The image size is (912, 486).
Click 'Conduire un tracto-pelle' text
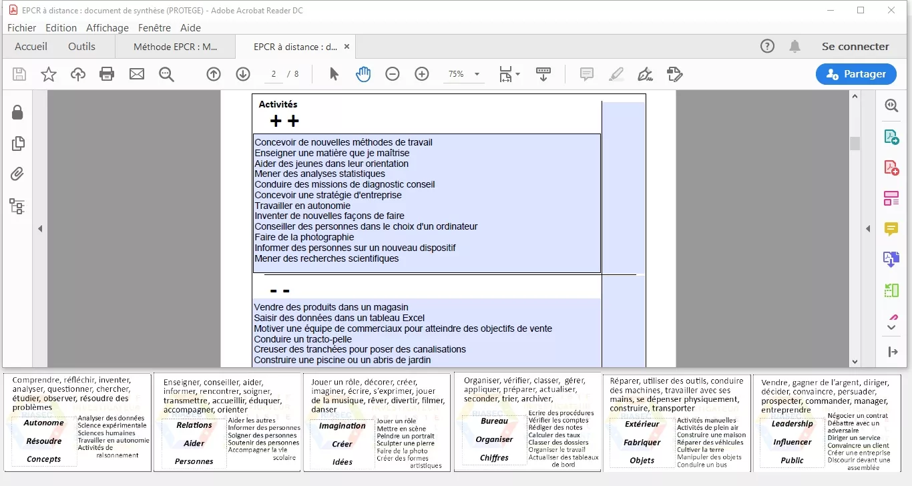tap(302, 339)
